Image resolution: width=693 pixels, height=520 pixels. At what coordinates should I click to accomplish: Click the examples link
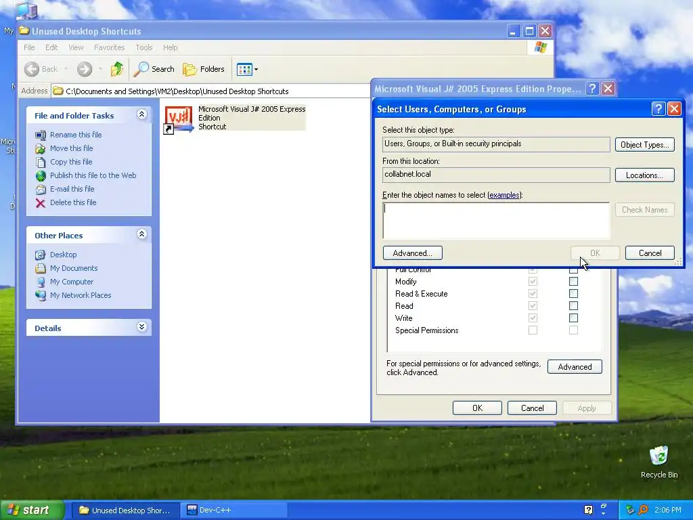point(504,195)
